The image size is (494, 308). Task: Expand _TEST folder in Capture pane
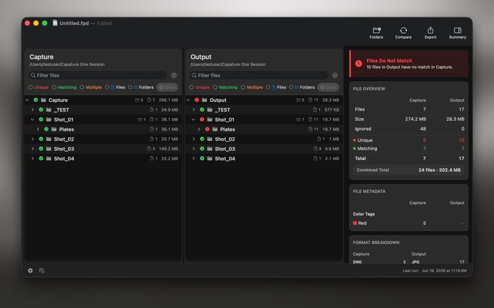click(x=33, y=110)
